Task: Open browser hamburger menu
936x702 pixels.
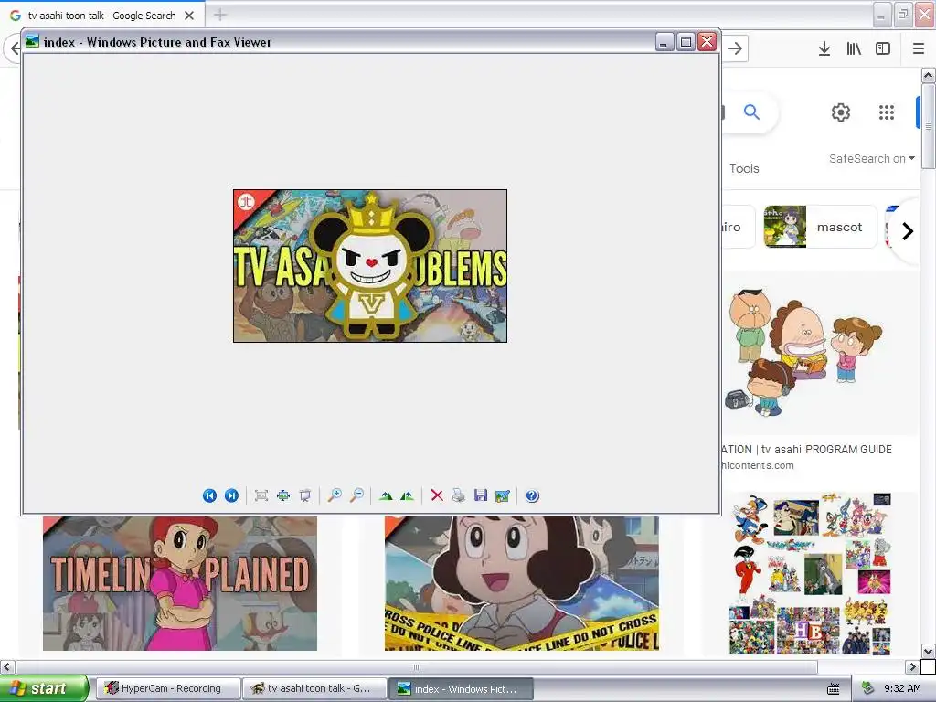Action: (919, 49)
